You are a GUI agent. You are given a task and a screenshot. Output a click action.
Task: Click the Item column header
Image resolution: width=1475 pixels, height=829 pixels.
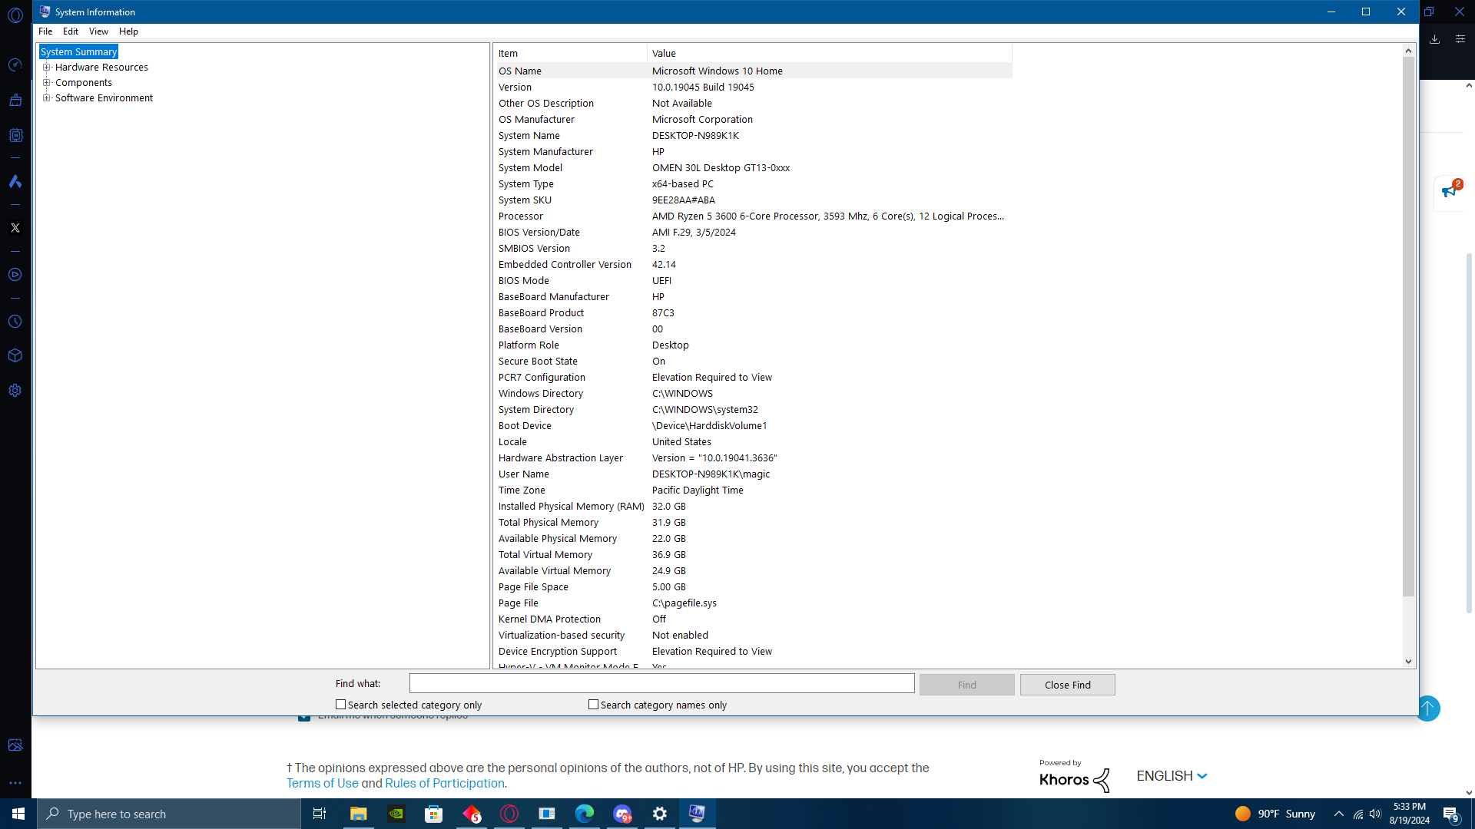tap(570, 53)
